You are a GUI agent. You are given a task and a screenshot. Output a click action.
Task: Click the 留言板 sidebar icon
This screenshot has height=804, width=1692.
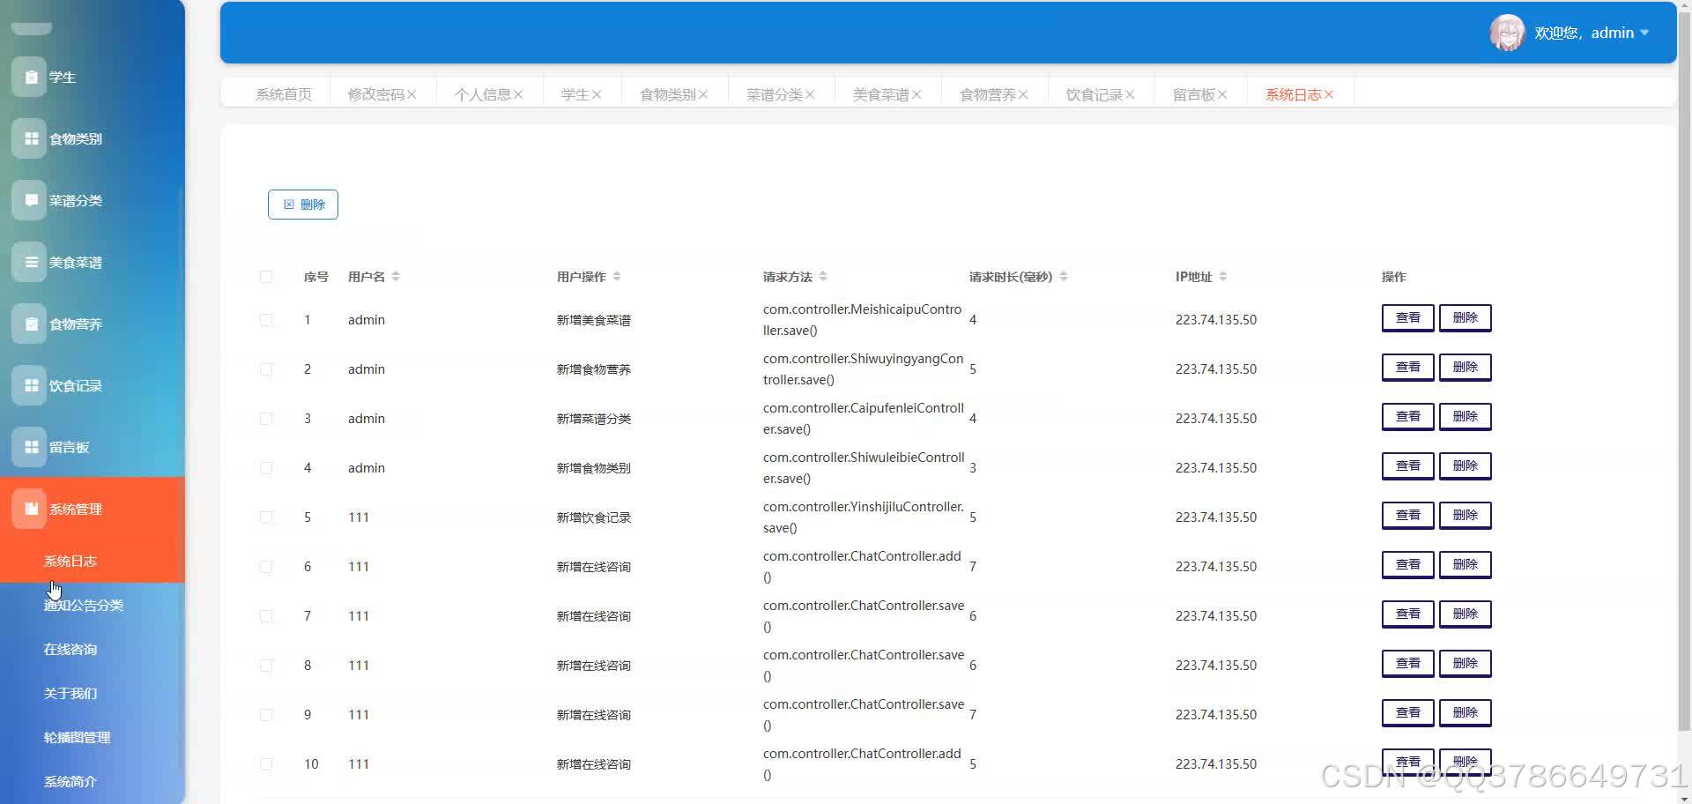(29, 447)
